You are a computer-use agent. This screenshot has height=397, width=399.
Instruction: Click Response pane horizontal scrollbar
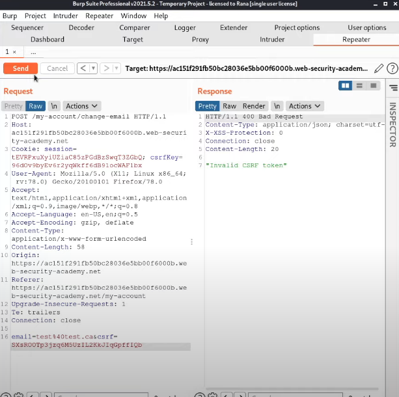tap(292, 389)
